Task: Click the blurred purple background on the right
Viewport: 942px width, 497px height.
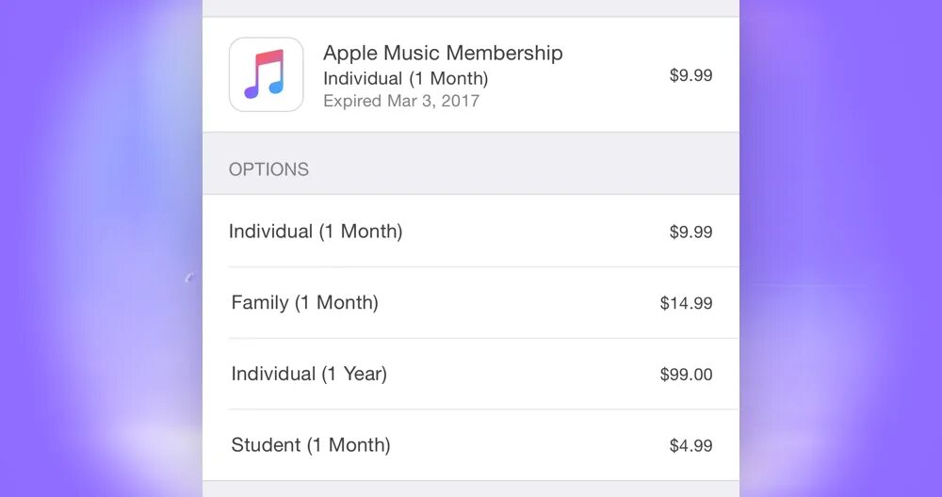Action: pos(840,248)
